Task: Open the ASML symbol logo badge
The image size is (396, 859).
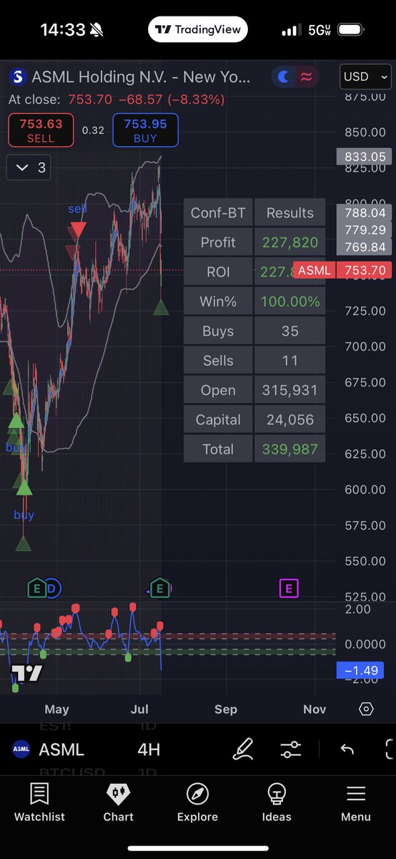Action: pyautogui.click(x=18, y=77)
